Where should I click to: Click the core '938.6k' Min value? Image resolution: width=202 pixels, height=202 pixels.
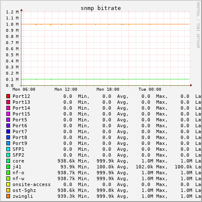click(66, 161)
